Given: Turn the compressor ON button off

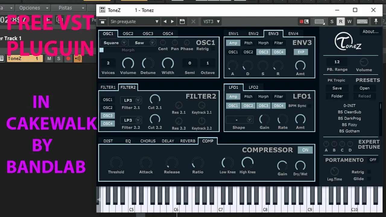Looking at the screenshot, I should (305, 150).
